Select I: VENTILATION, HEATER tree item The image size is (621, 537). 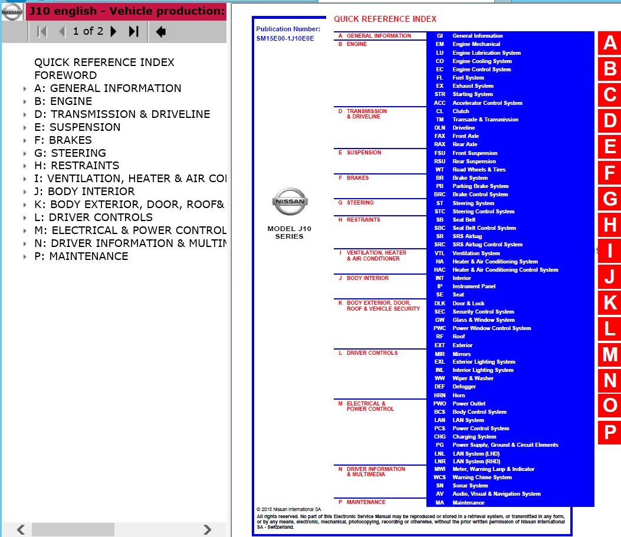coord(130,179)
